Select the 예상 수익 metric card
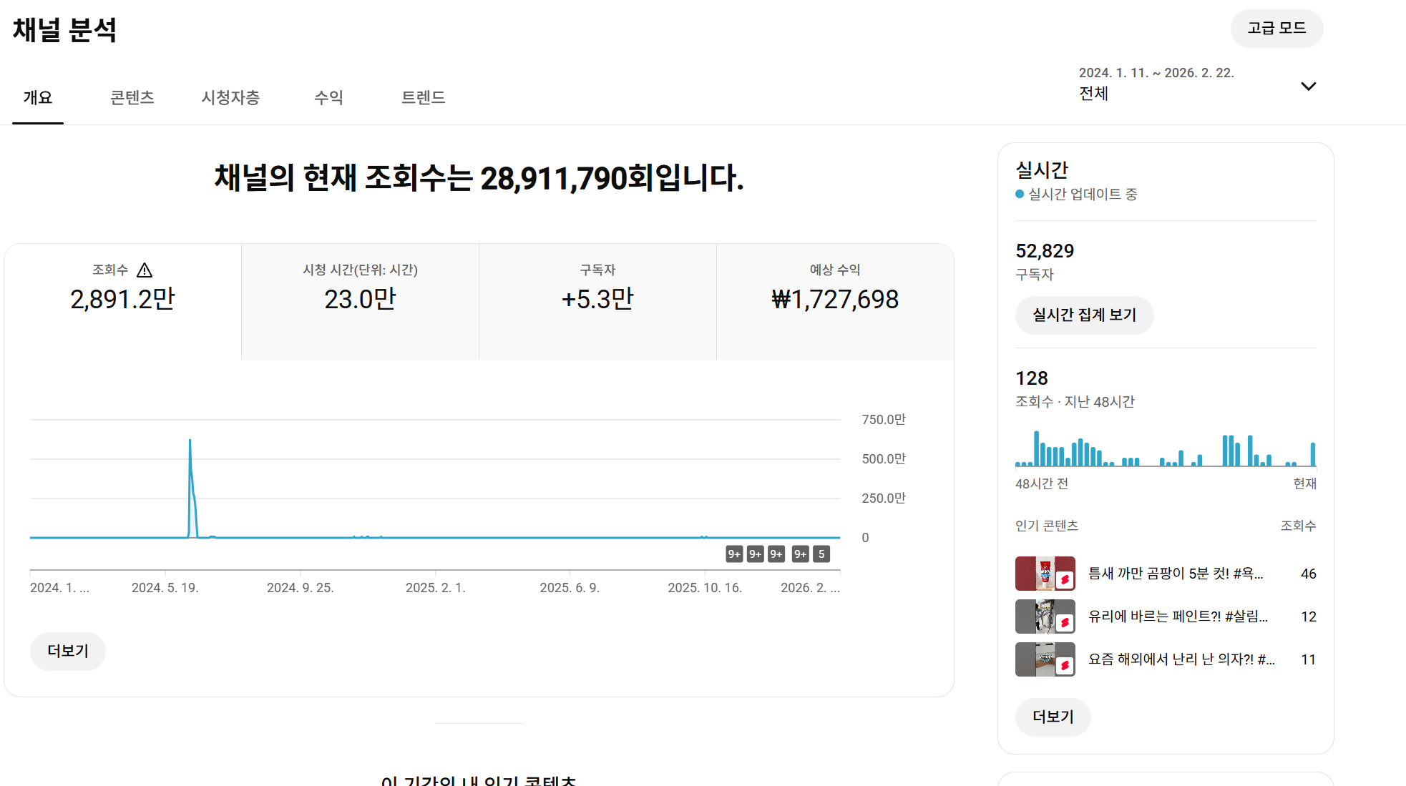Viewport: 1406px width, 786px height. (835, 300)
